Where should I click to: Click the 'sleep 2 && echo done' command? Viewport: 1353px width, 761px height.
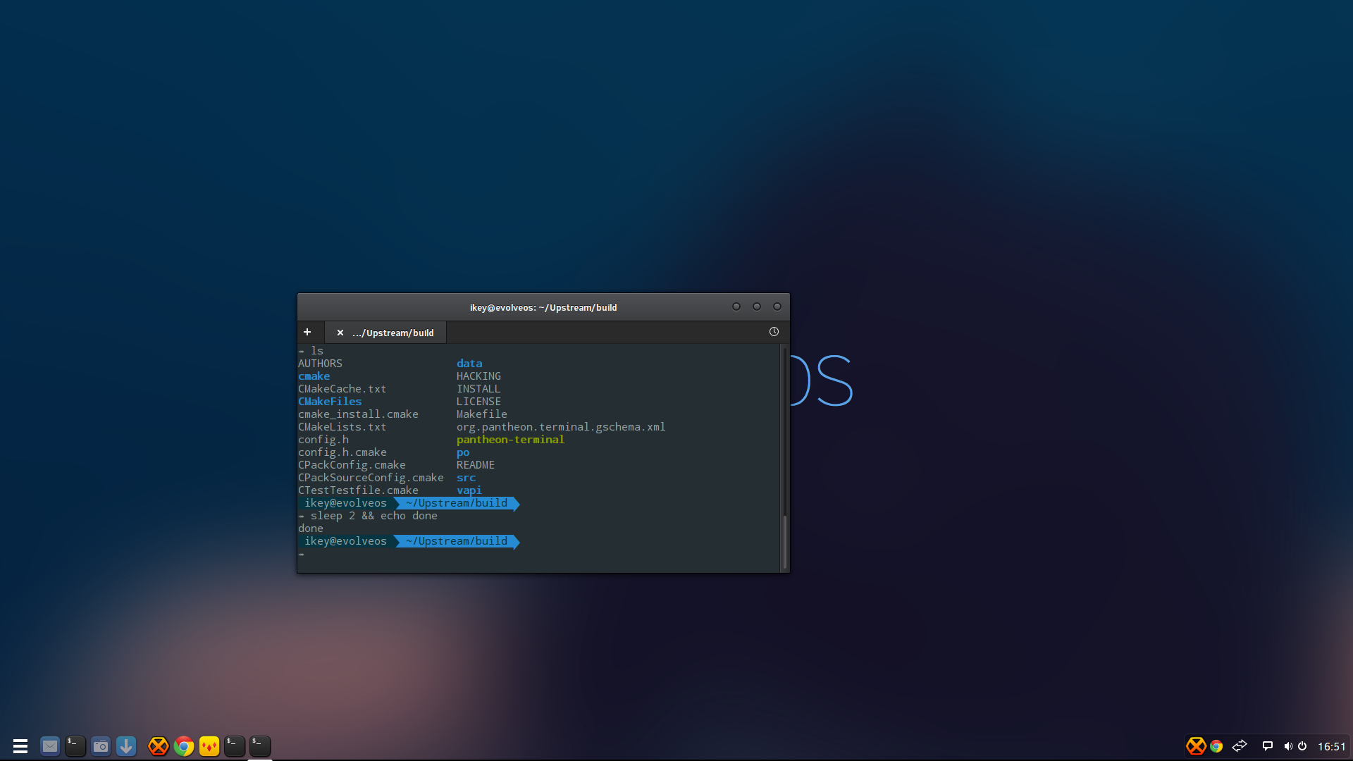point(374,516)
